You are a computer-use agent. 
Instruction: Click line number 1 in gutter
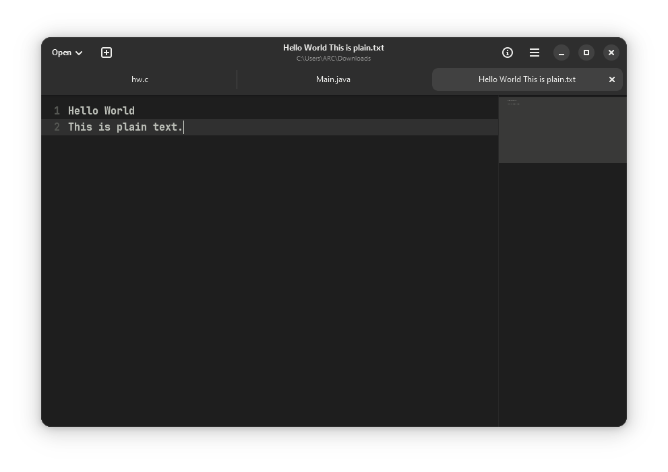point(57,111)
